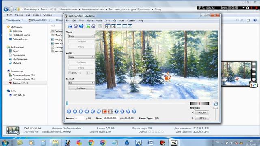Click the Save video floppy icon in the Avidemux toolbar
This screenshot has width=260, height=146.
pyautogui.click(x=76, y=26)
